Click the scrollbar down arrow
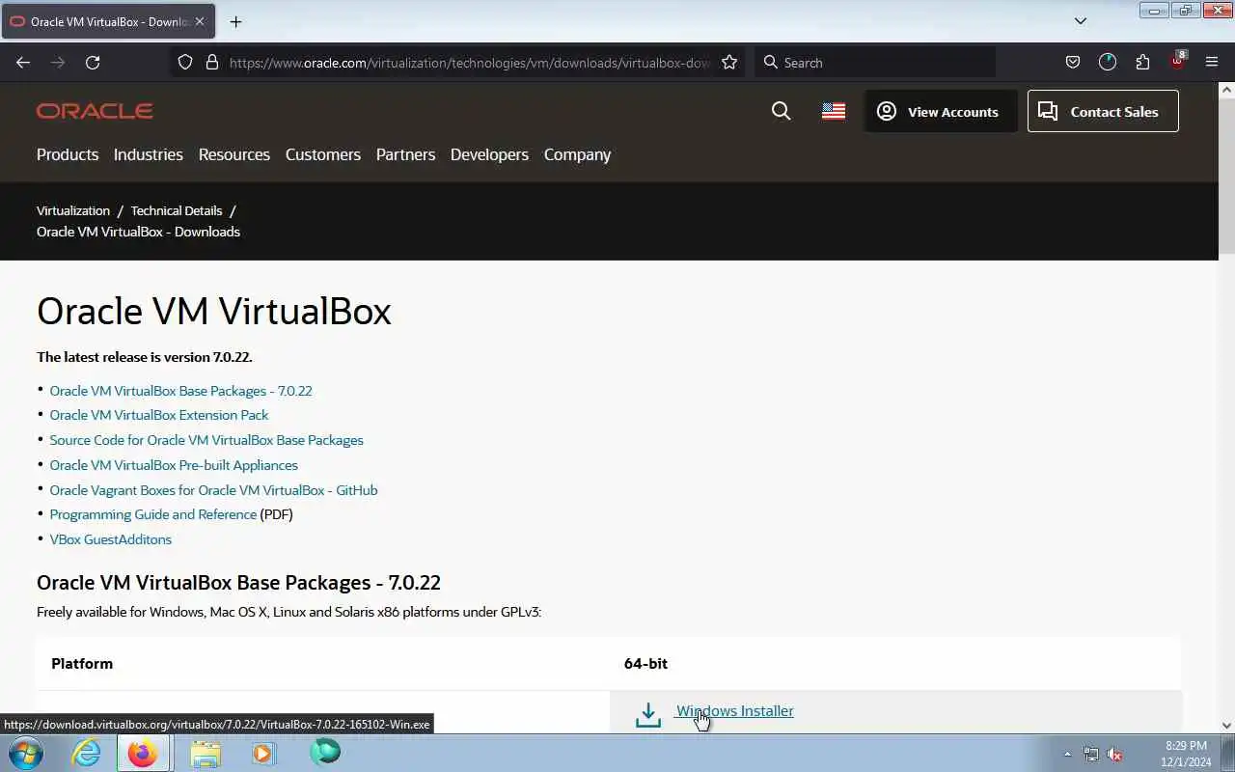Viewport: 1235px width, 772px height. 1226,725
